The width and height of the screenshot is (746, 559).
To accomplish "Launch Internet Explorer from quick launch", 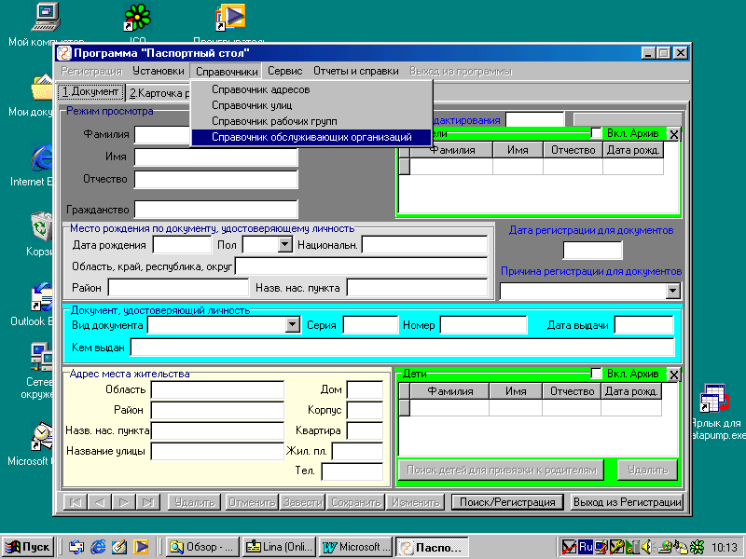I will pos(98,547).
